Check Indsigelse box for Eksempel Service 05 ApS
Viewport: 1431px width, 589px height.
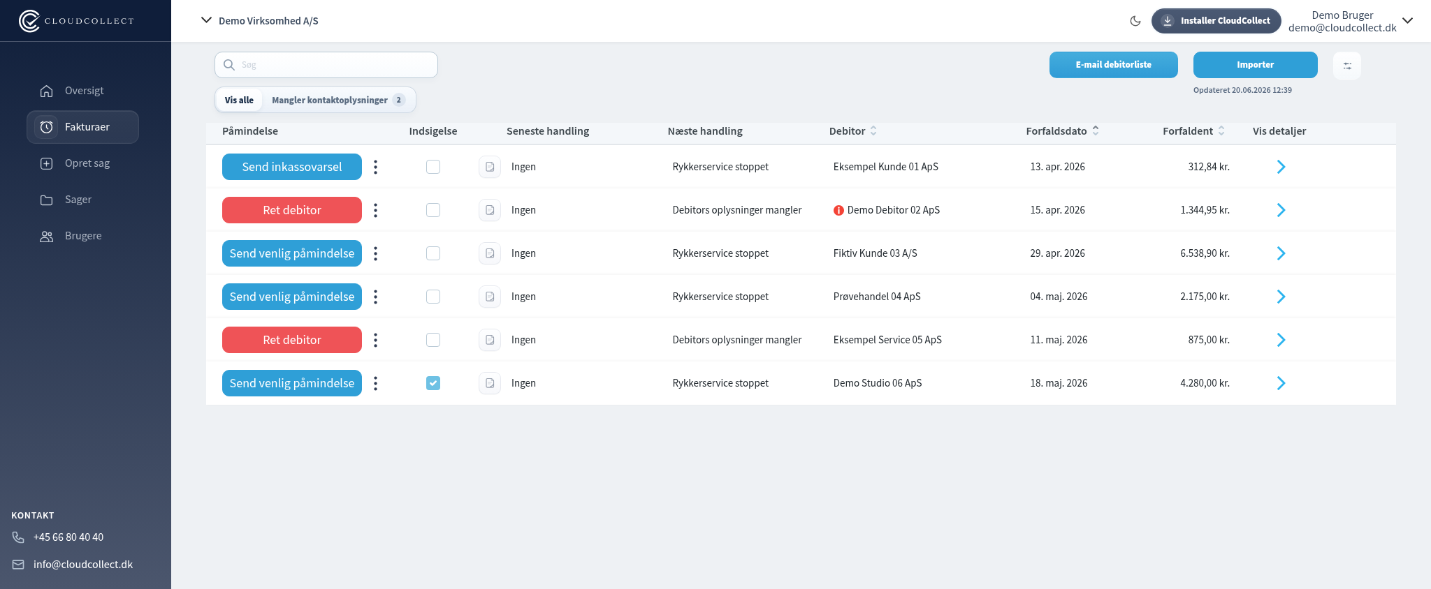[433, 340]
